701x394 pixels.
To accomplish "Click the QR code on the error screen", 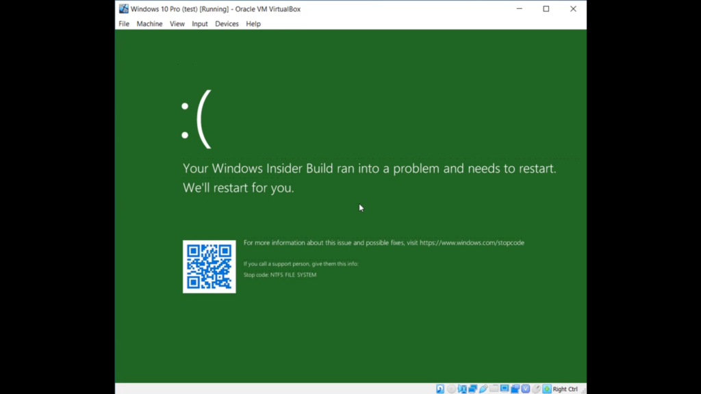I will tap(209, 267).
